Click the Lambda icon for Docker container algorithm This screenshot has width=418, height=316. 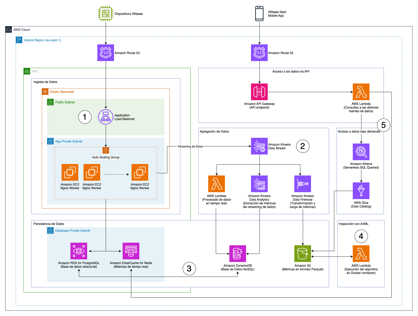(x=361, y=254)
